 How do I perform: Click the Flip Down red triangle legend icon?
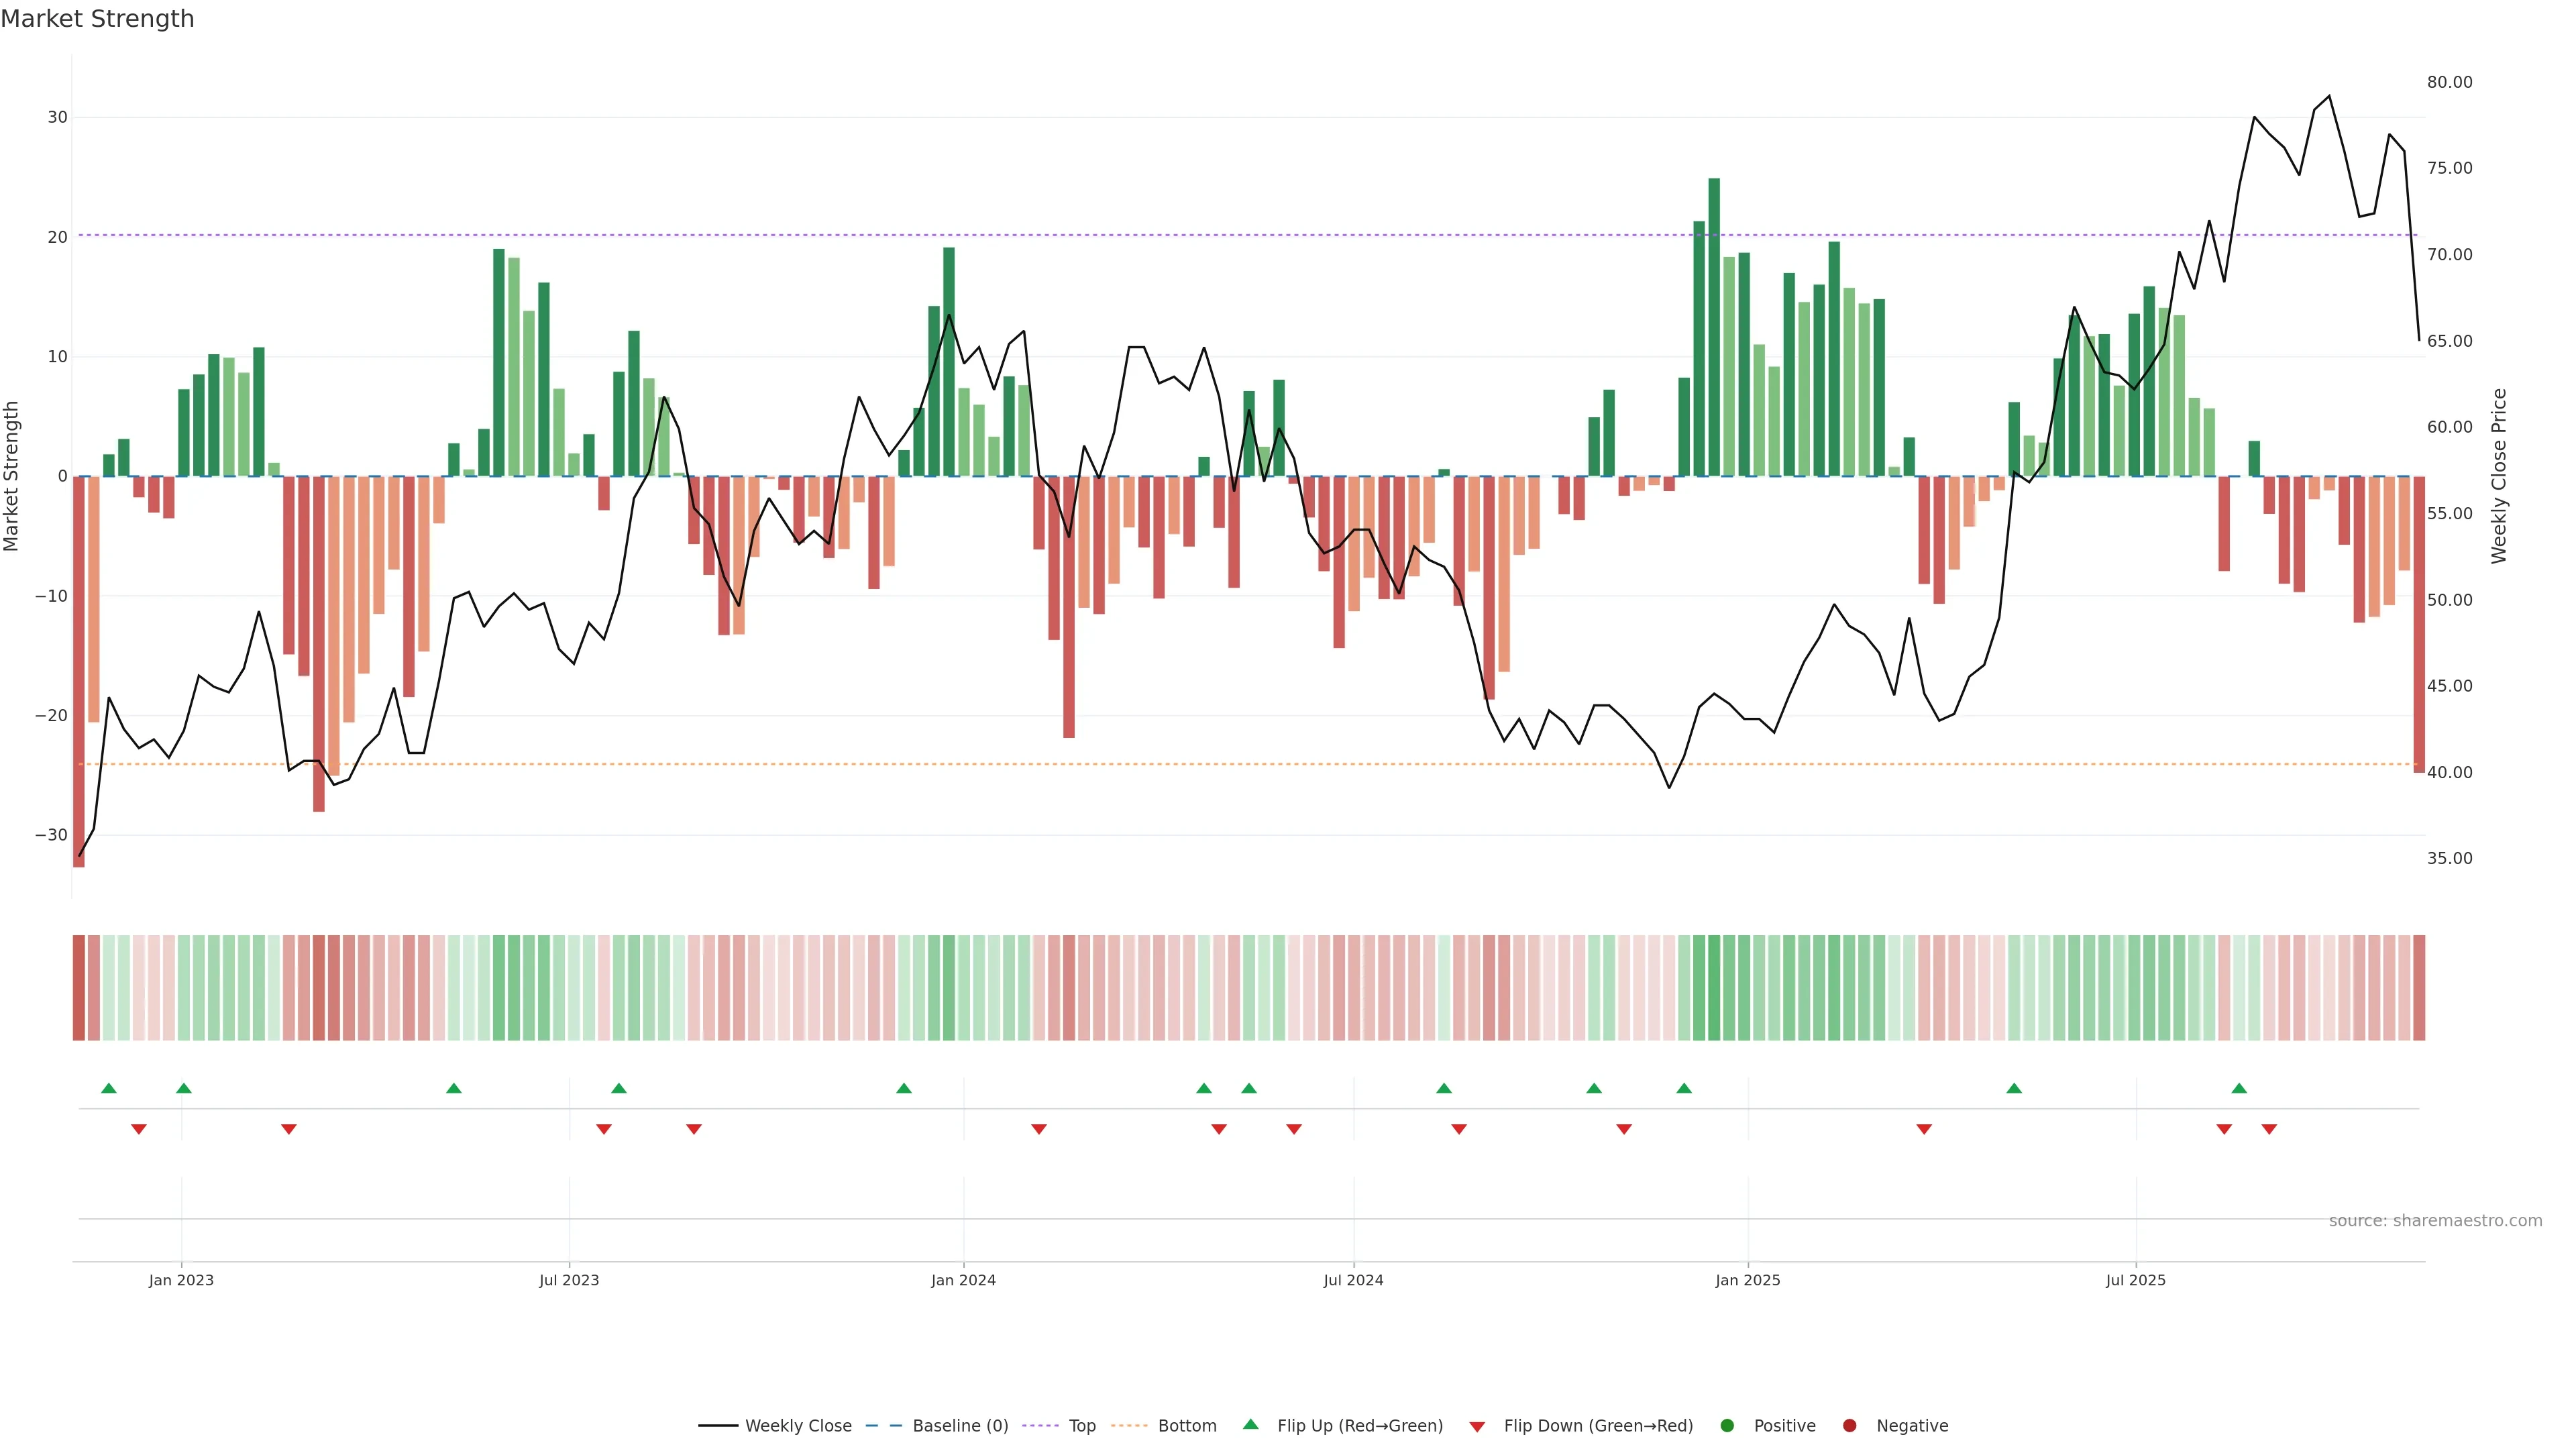coord(1477,1427)
